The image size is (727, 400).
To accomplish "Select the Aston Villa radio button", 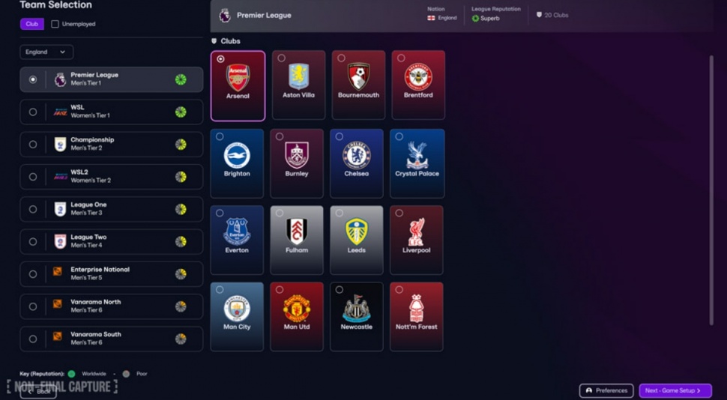I will pos(282,58).
